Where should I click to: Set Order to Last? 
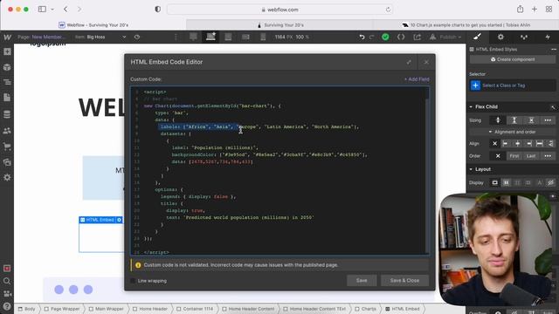531,156
